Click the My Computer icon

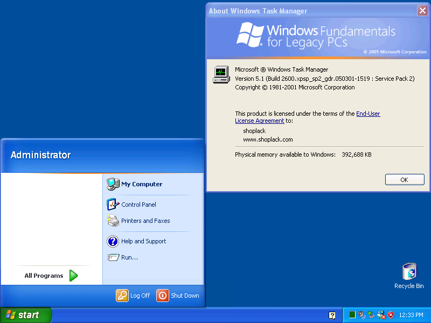[x=113, y=184]
